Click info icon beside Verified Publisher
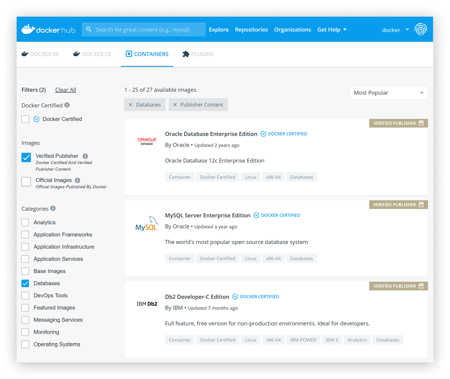 (x=85, y=156)
